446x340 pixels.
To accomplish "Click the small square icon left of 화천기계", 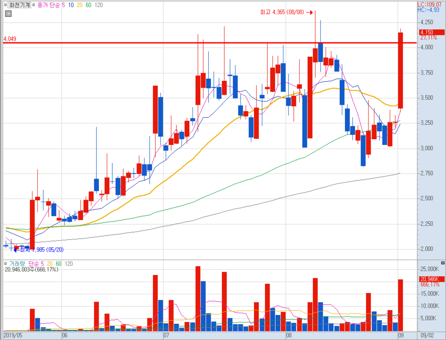I will (x=5, y=5).
